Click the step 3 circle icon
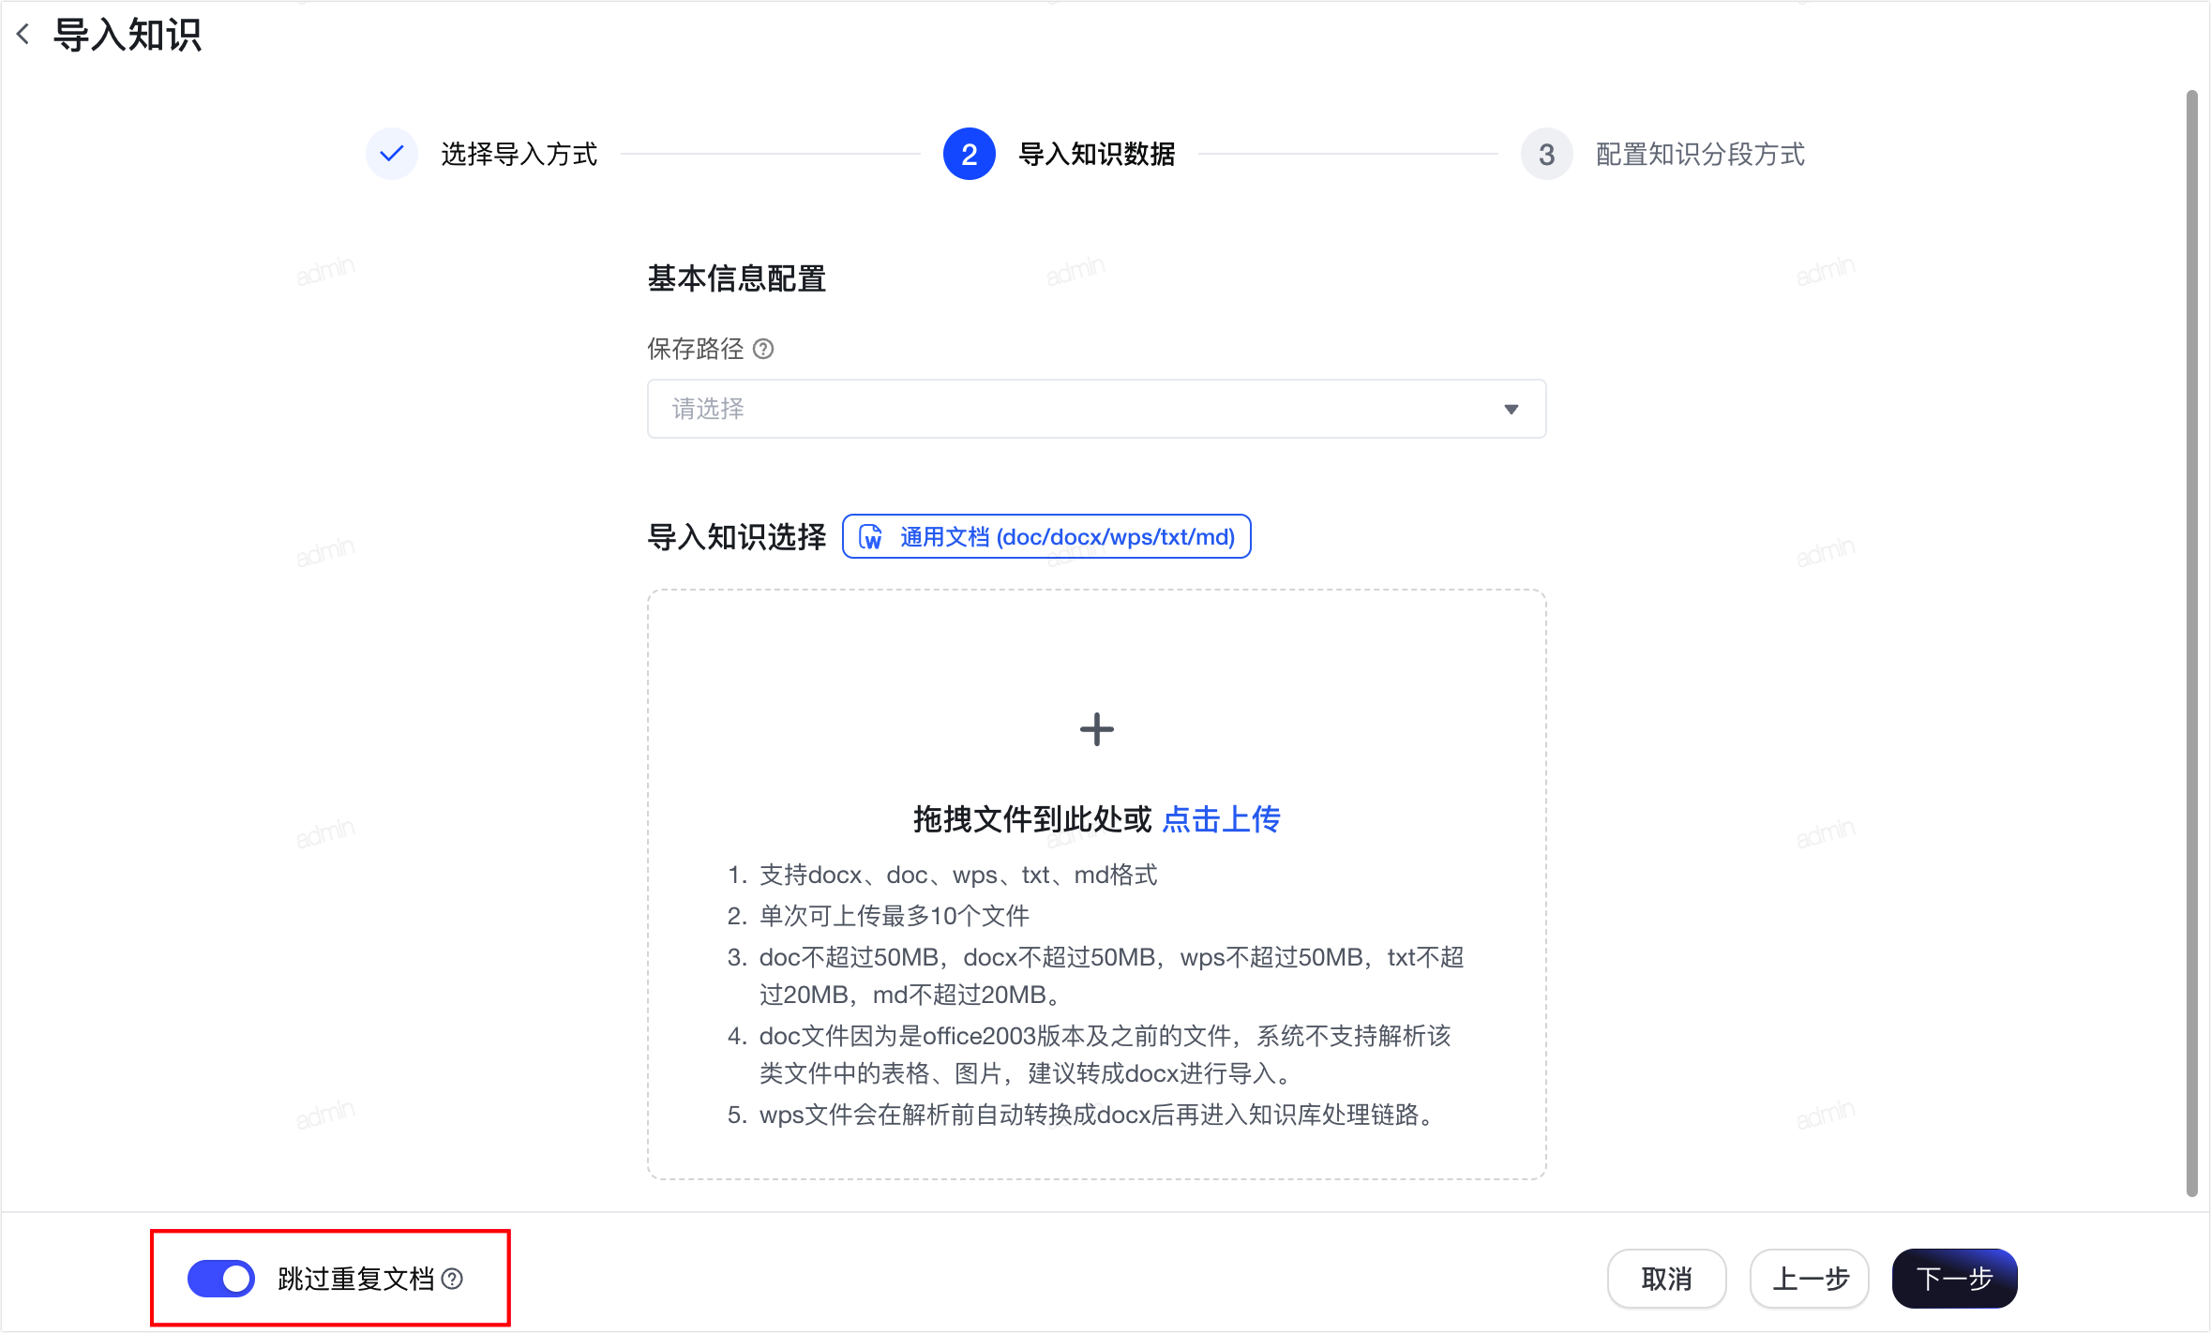Screen dimensions: 2211x1333 click(x=1546, y=154)
